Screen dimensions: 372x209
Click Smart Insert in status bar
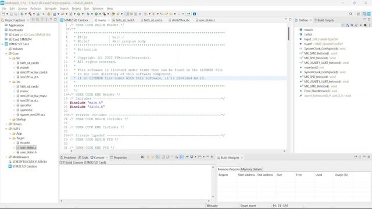point(248,206)
